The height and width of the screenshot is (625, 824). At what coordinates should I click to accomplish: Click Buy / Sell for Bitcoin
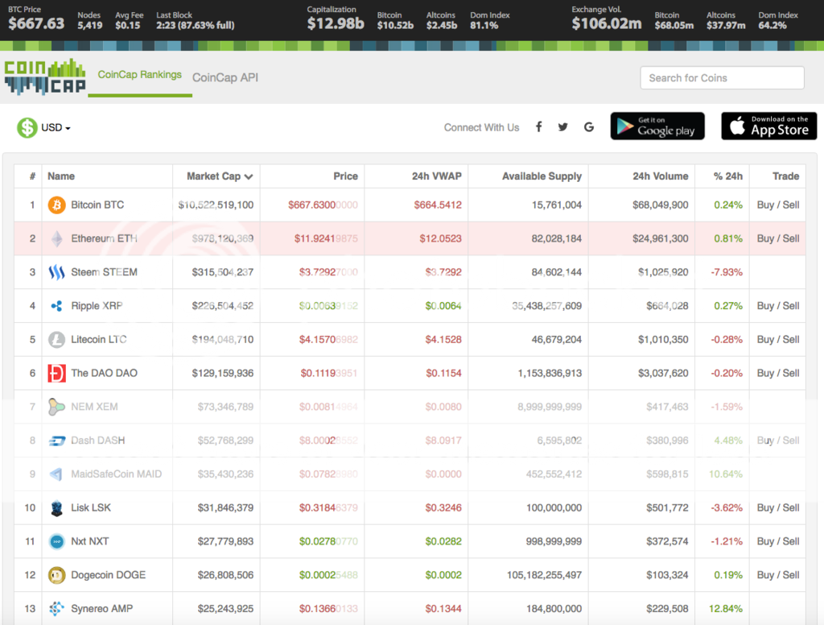(777, 205)
